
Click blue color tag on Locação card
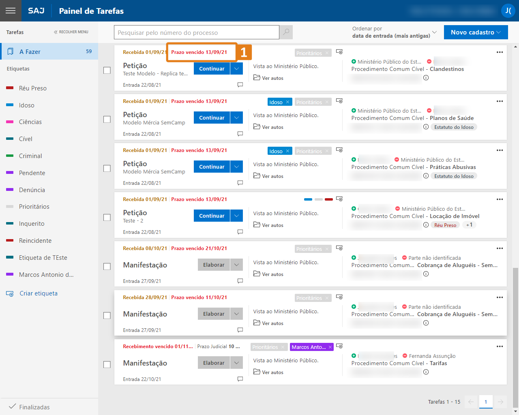coord(308,199)
